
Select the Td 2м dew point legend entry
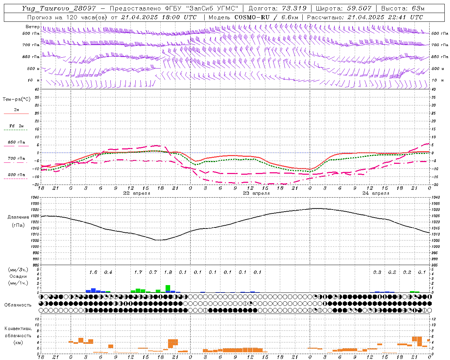[16, 126]
